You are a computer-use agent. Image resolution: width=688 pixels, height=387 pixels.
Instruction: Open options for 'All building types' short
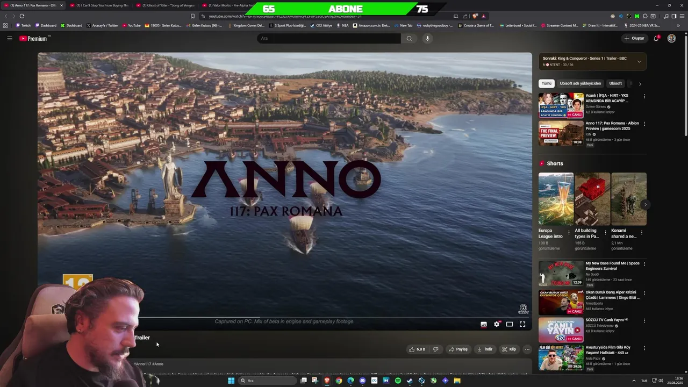click(x=605, y=233)
